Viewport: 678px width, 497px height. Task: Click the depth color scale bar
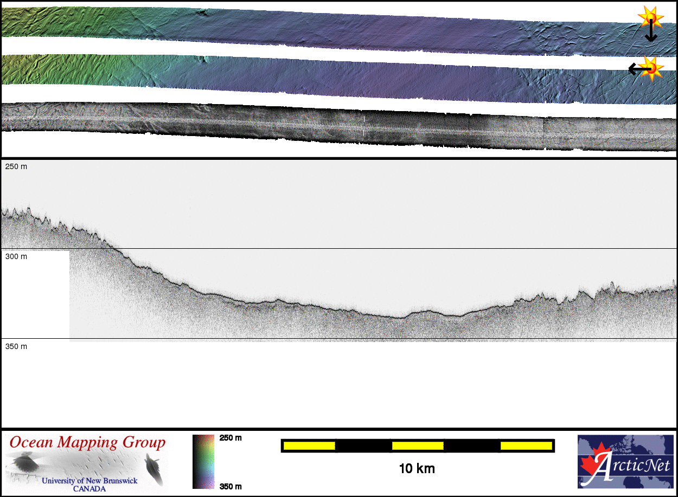point(203,461)
